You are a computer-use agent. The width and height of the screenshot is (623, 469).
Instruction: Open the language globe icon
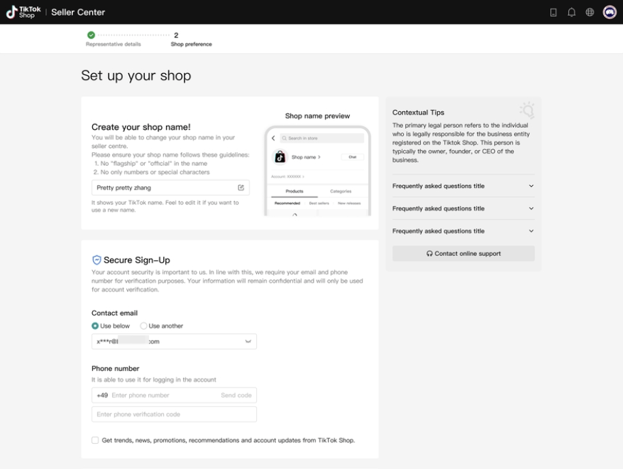click(590, 12)
